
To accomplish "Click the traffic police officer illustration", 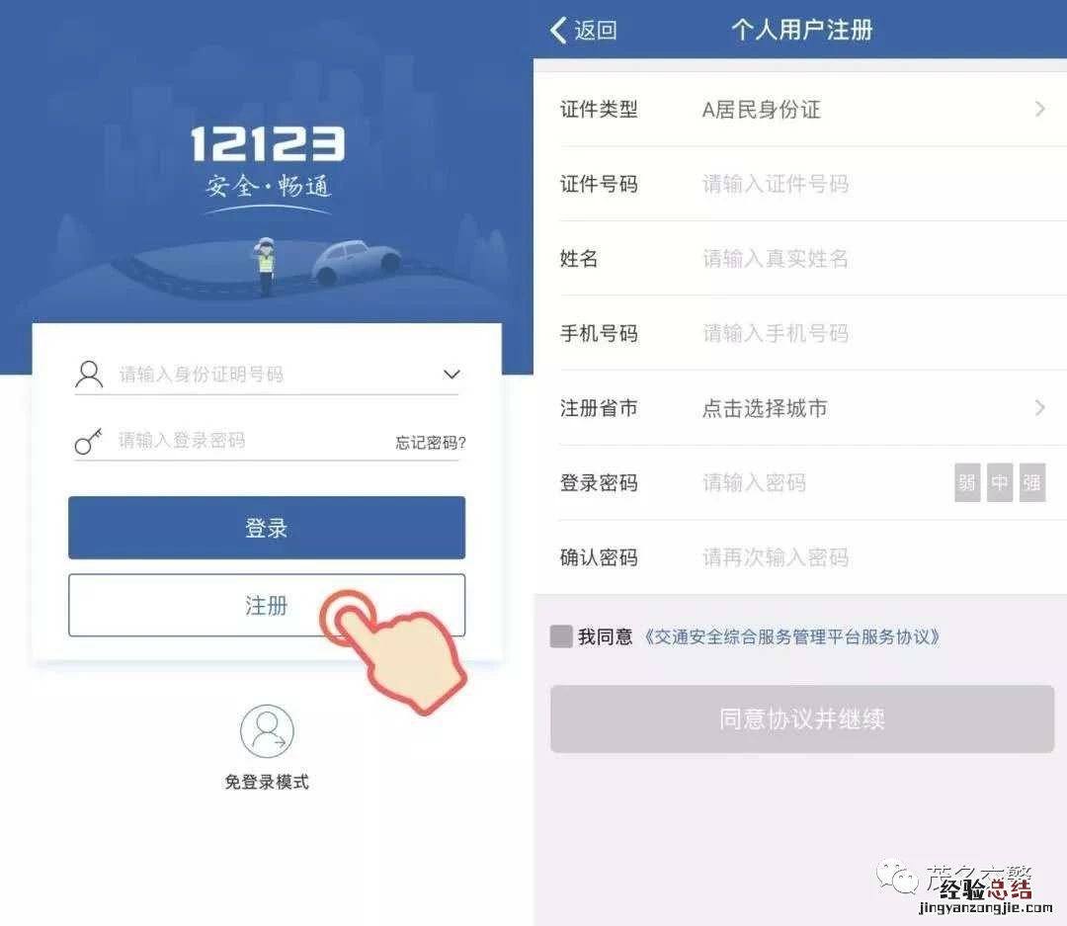I will tap(265, 266).
